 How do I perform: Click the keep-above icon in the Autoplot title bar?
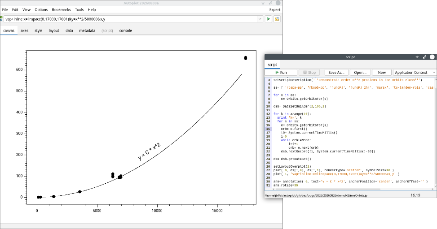pos(263,3)
